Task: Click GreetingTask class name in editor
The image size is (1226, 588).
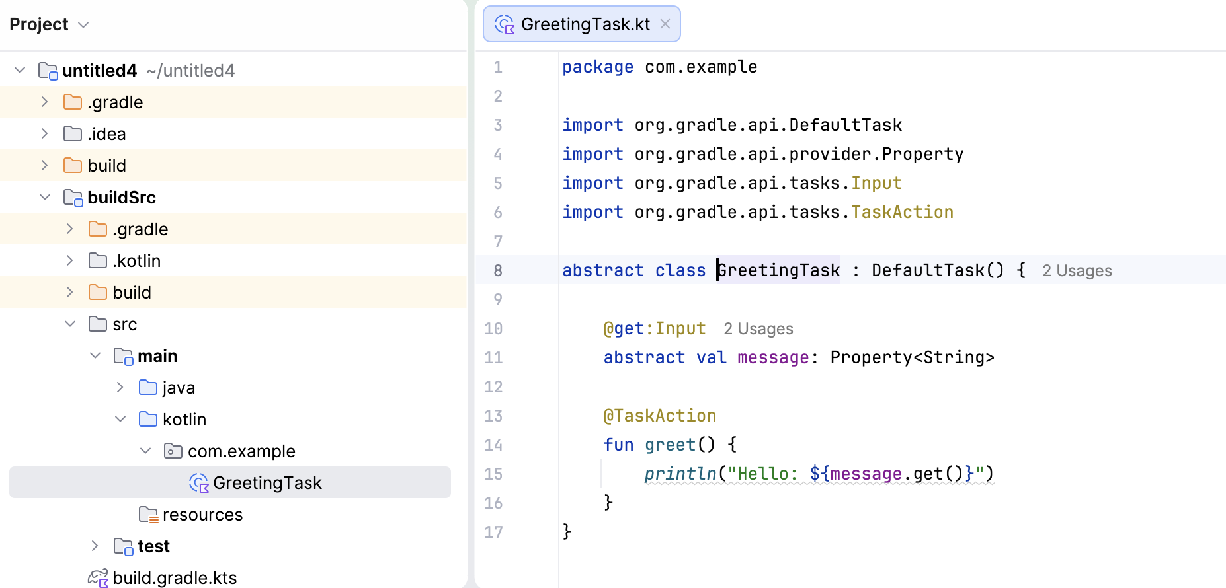Action: [x=779, y=270]
